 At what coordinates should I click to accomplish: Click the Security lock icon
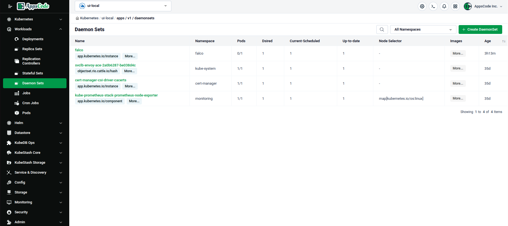9,212
